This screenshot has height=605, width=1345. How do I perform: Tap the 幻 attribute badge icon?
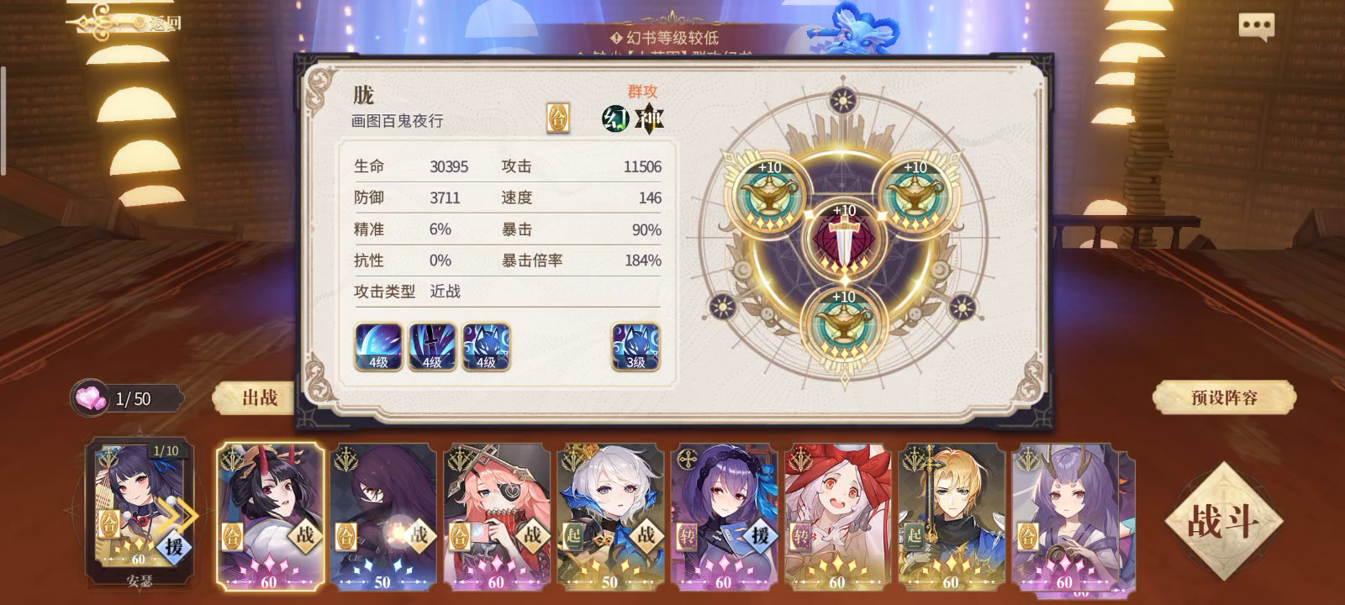(616, 118)
